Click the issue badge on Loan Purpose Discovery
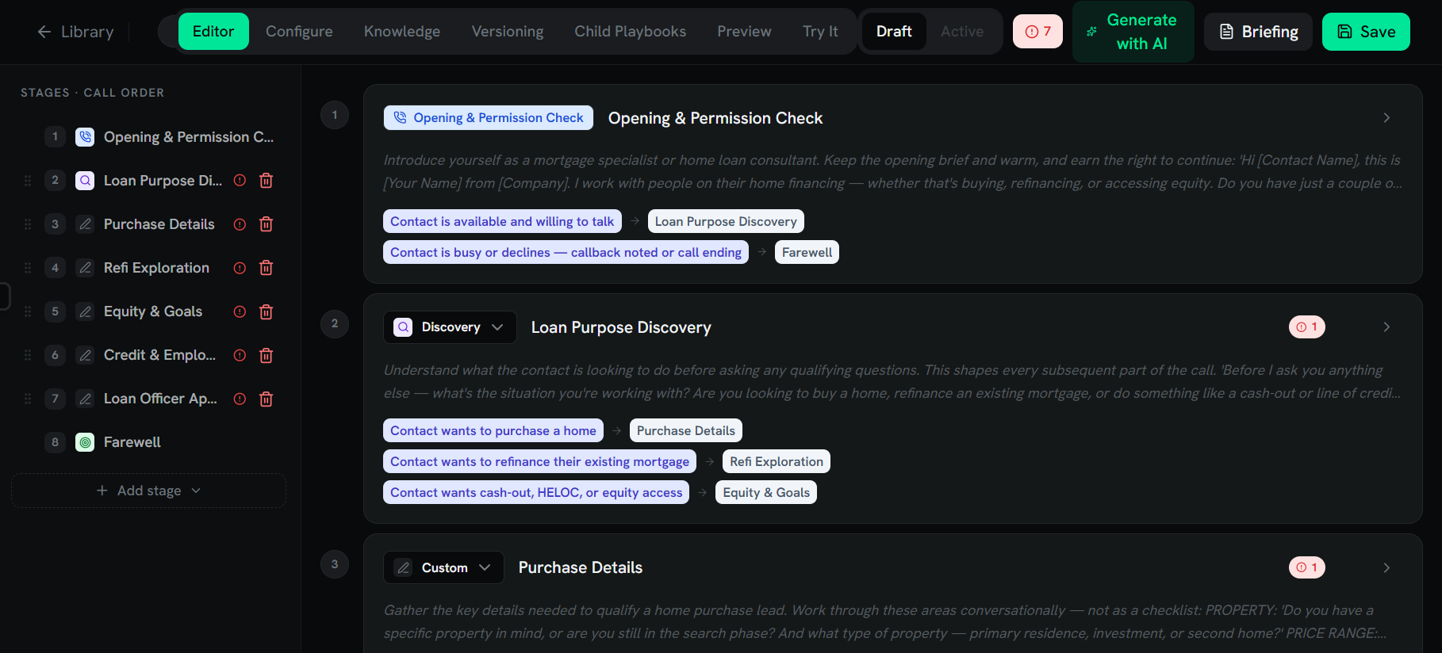The width and height of the screenshot is (1442, 653). point(1306,327)
